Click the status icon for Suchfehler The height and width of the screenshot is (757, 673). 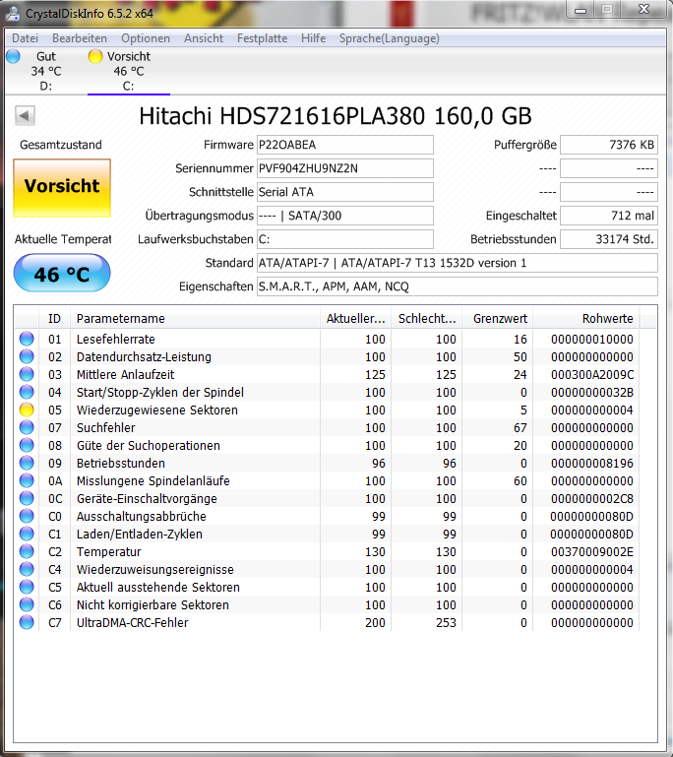[x=27, y=428]
